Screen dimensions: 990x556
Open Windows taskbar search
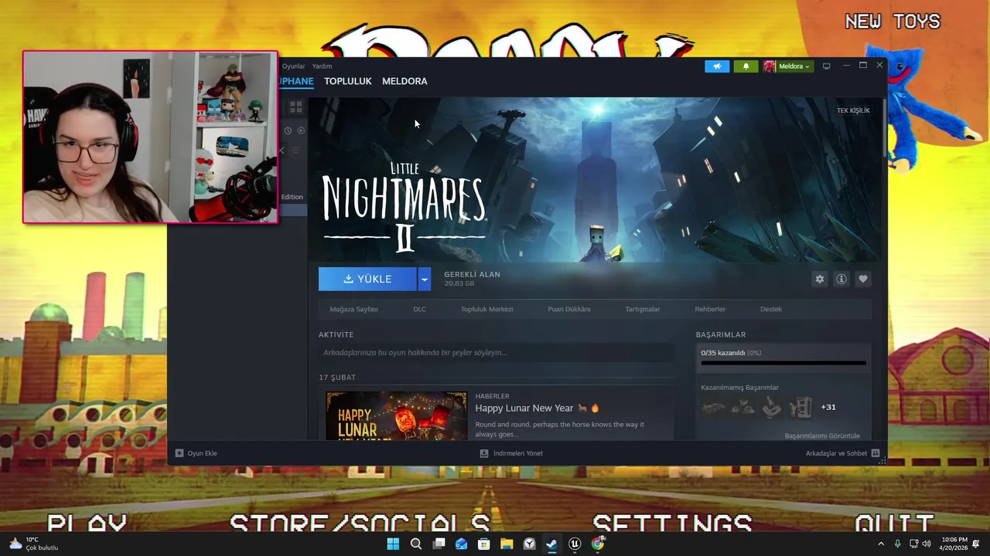coord(415,544)
